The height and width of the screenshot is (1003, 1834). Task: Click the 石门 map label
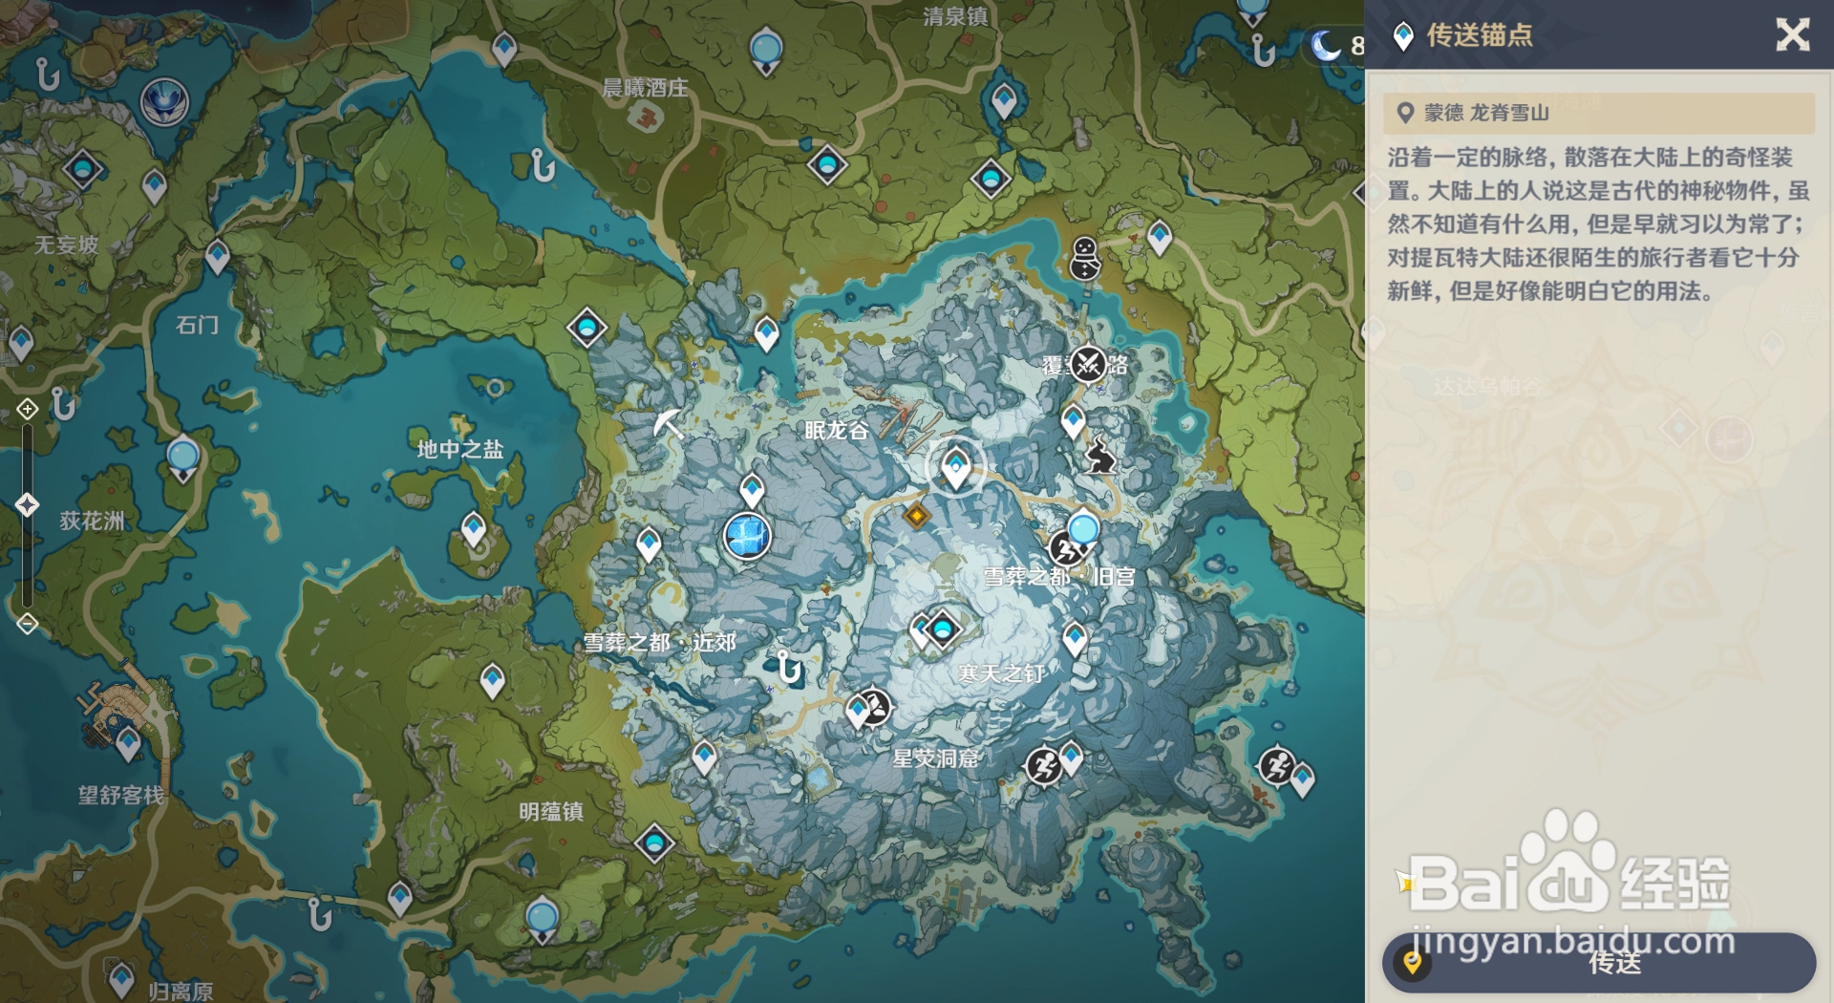(x=198, y=325)
